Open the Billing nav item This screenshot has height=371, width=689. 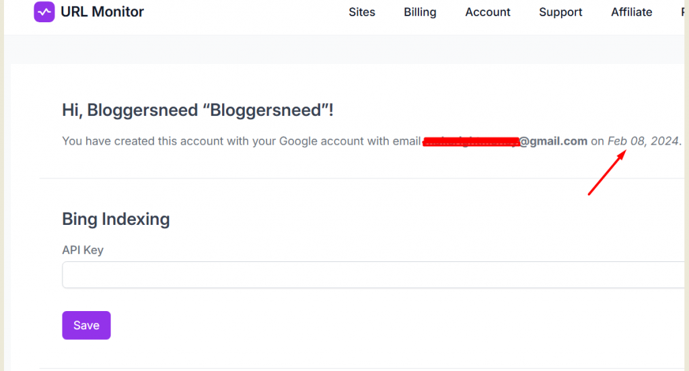point(420,12)
